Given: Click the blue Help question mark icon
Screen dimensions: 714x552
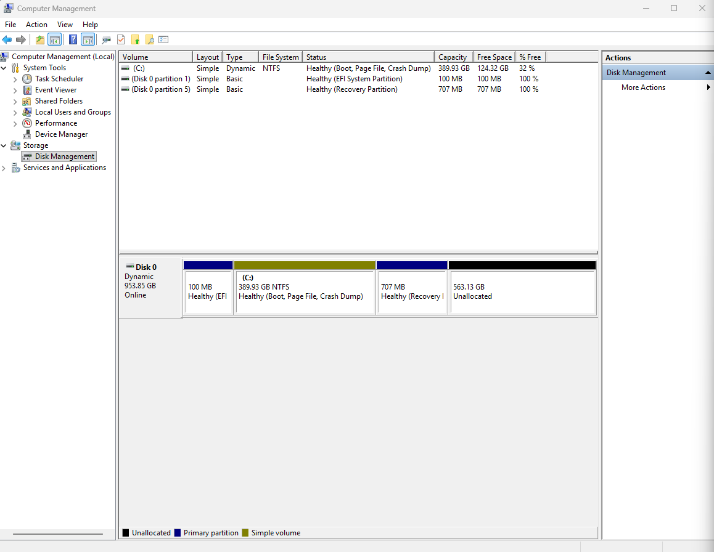Looking at the screenshot, I should 73,40.
